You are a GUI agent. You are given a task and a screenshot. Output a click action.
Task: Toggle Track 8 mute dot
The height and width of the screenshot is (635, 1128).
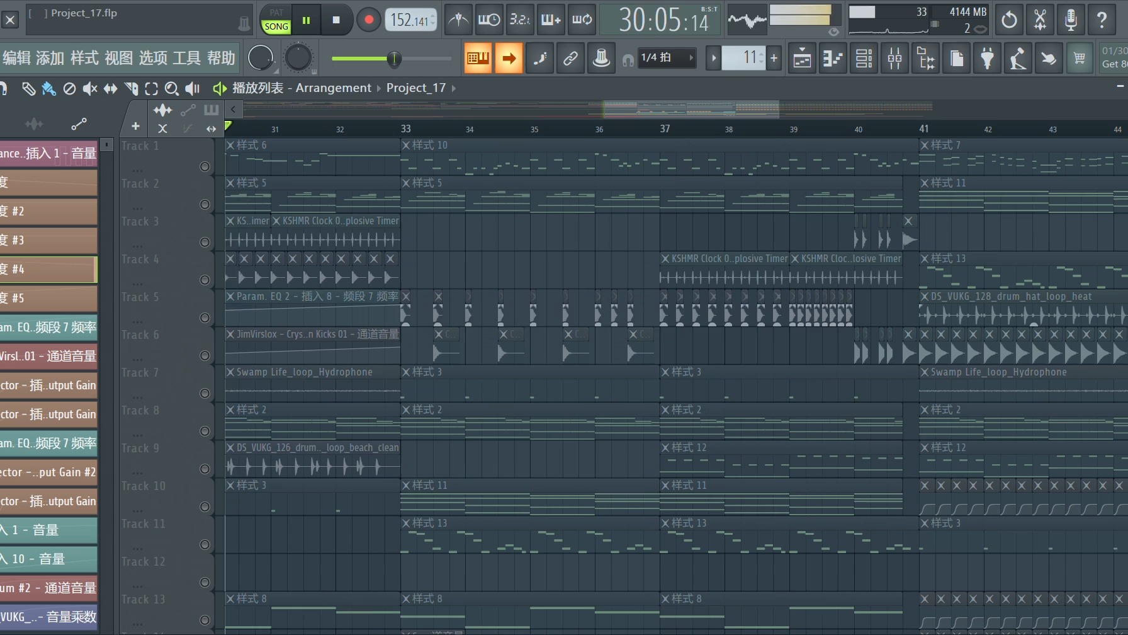click(x=205, y=432)
